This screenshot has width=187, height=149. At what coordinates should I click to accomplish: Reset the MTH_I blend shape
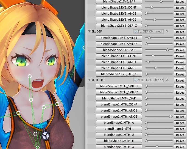(180, 129)
